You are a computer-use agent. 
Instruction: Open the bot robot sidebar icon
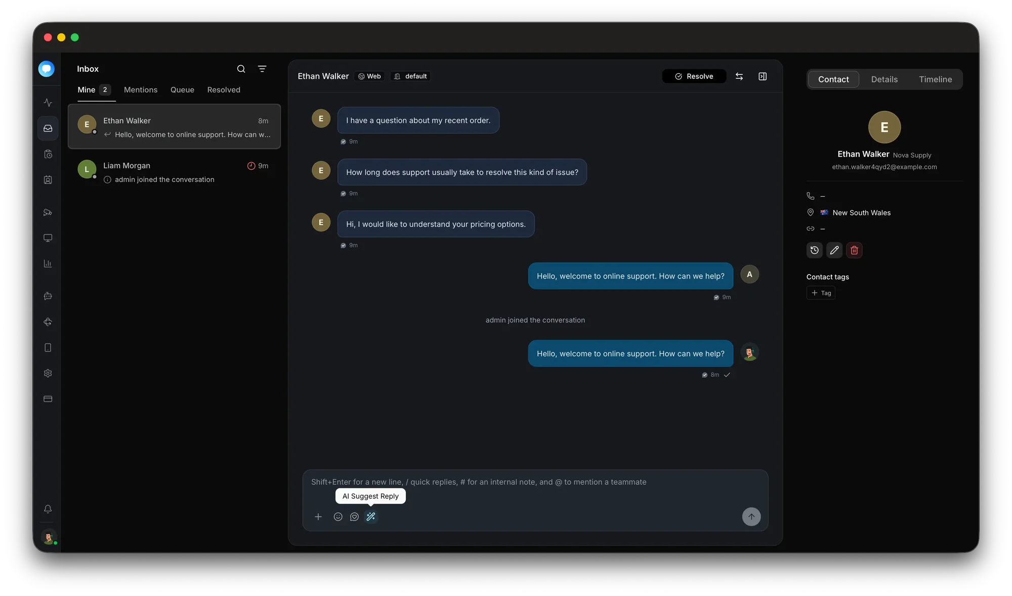[x=48, y=296]
